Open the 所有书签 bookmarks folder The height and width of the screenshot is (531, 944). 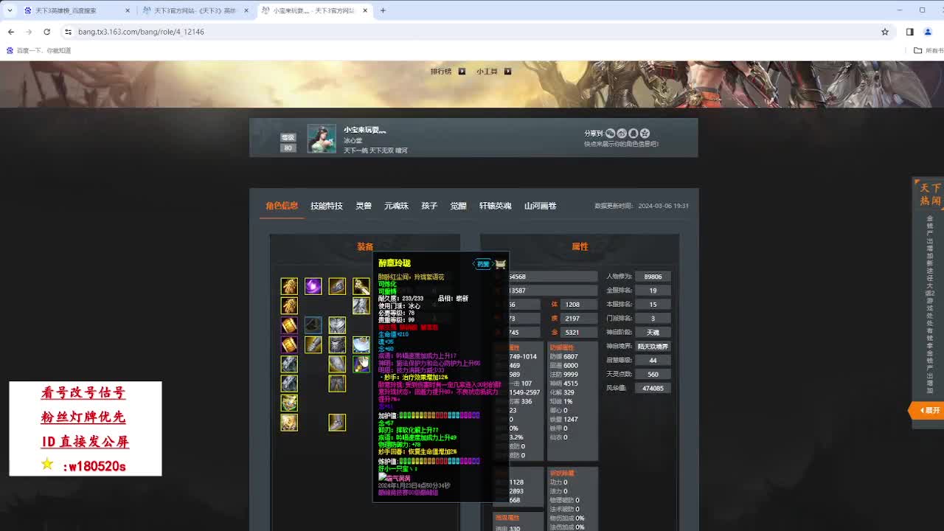click(x=929, y=50)
